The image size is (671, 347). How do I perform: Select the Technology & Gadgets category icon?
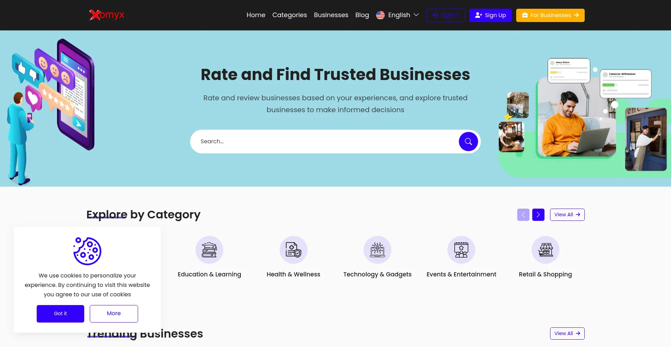click(x=377, y=250)
